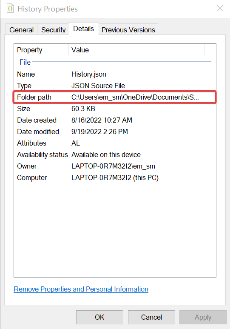Viewport: 230px width, 329px height.
Task: Click the Owner property label
Action: tap(27, 166)
